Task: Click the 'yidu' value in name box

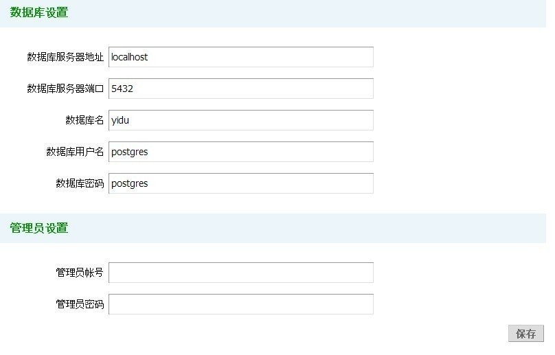Action: (120, 120)
